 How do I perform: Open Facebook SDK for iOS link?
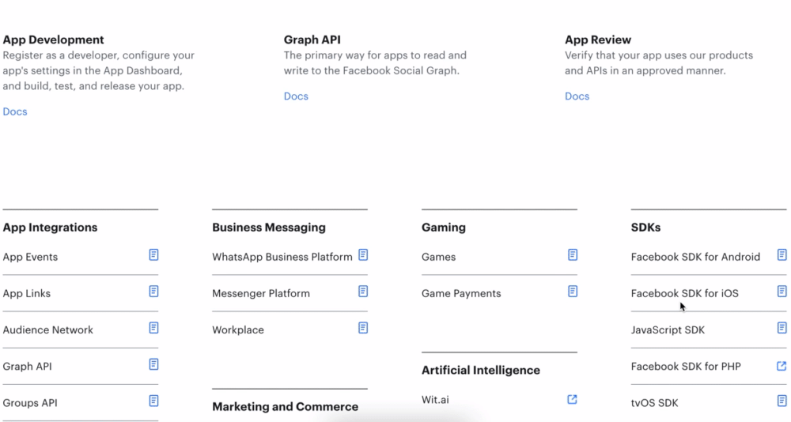click(x=684, y=293)
